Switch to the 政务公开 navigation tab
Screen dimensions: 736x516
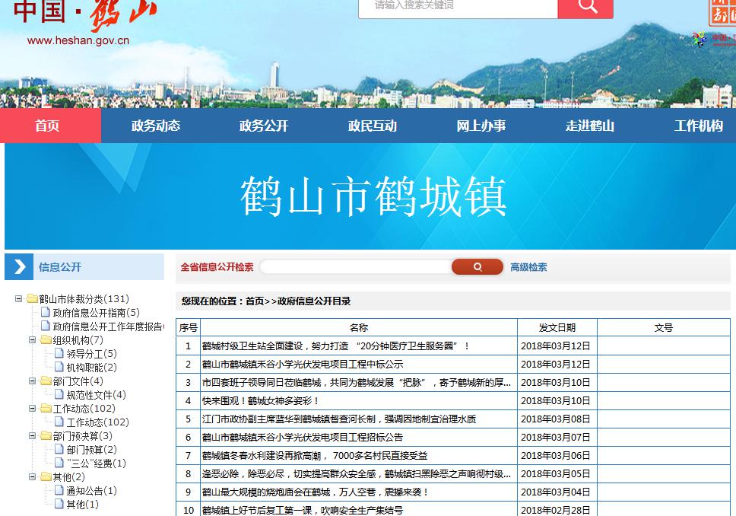tap(262, 125)
